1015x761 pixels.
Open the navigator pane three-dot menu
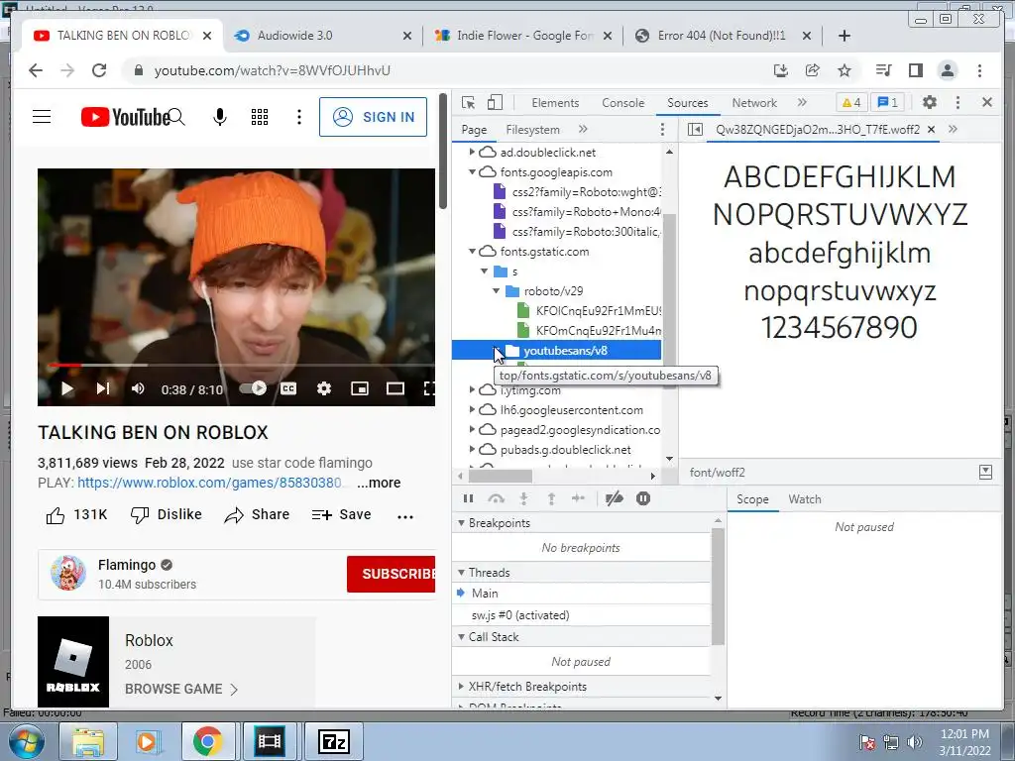click(662, 130)
